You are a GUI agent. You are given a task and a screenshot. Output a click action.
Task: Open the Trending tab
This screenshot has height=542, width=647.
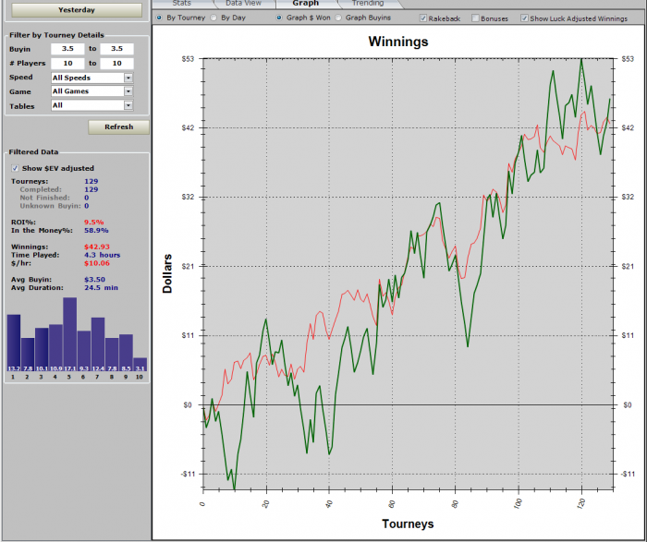[x=368, y=4]
